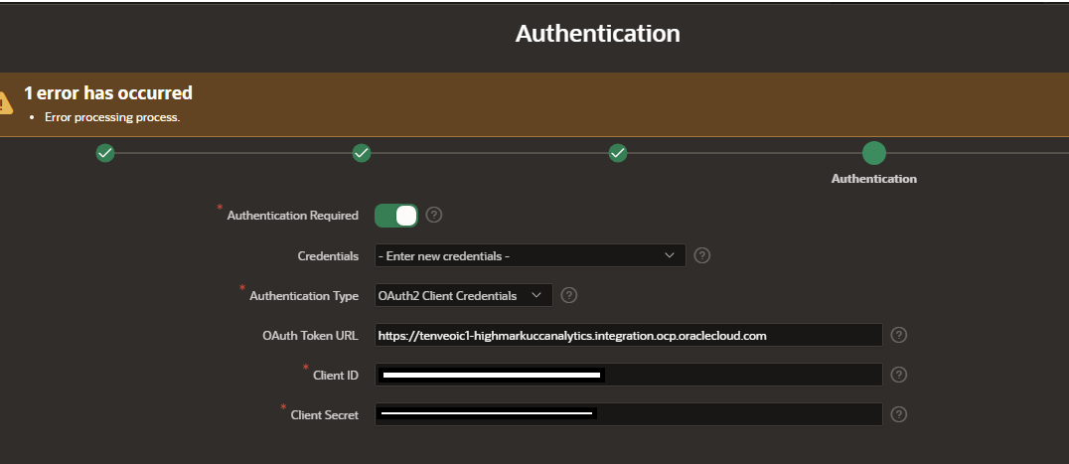Screen dimensions: 1069x464
Task: Show help for OAuth Token URL
Action: tap(899, 335)
